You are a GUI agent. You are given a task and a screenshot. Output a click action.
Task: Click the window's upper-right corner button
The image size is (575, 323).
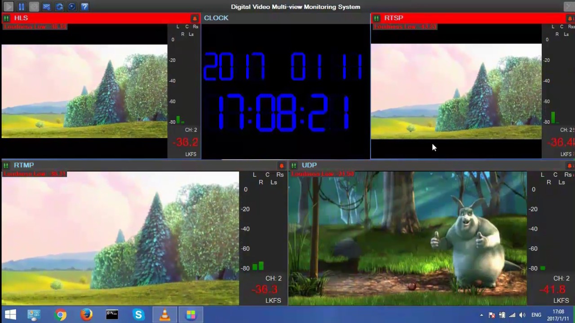(x=569, y=7)
